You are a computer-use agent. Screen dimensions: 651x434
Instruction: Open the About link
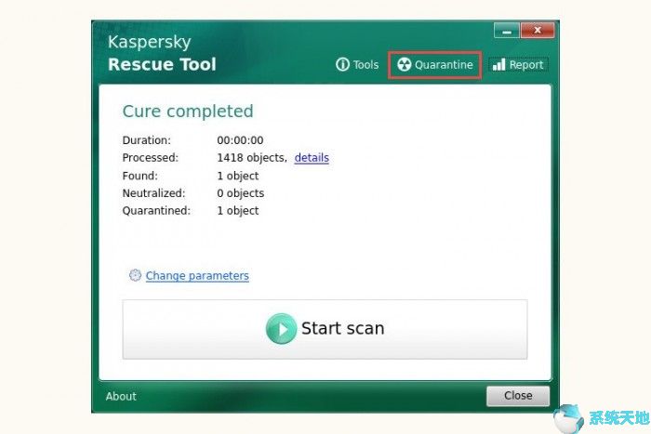click(x=121, y=396)
